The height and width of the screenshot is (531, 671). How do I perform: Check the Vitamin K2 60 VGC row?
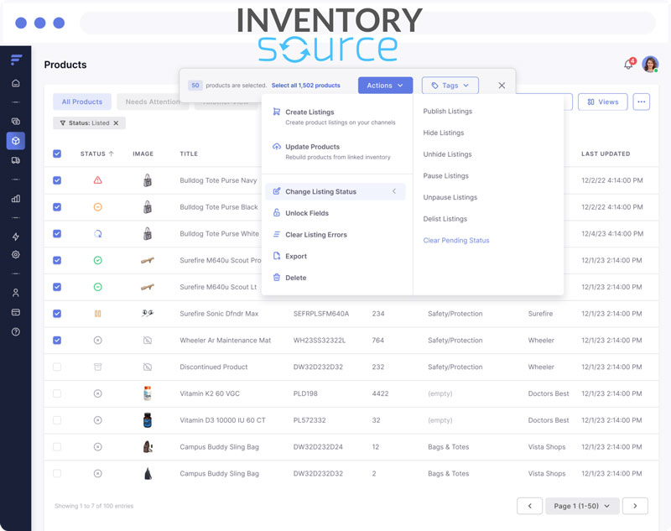[57, 393]
